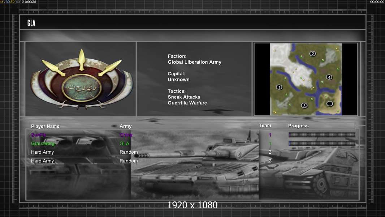The height and width of the screenshot is (217, 385).
Task: Click the 'Capital:' label
Action: pyautogui.click(x=176, y=74)
